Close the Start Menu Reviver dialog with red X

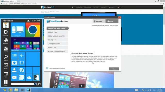120,17
